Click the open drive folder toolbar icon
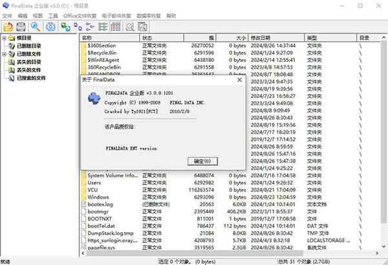The height and width of the screenshot is (265, 388). point(8,26)
